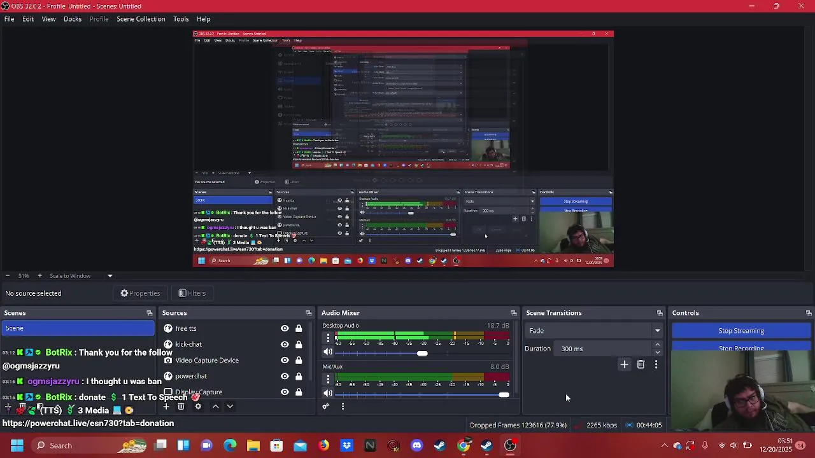This screenshot has width=815, height=458.
Task: Click the Properties button in the source toolbar
Action: [140, 293]
